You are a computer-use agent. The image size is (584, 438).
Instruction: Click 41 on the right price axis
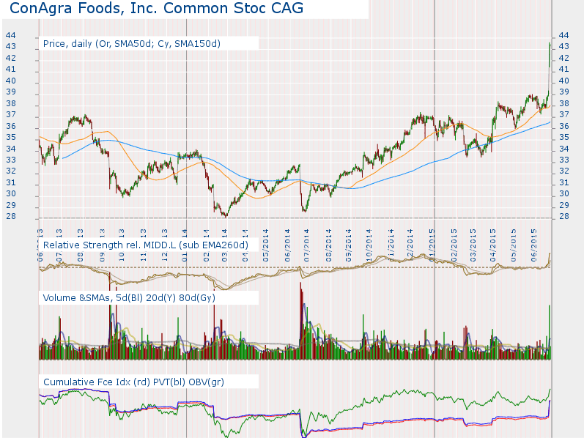(564, 70)
